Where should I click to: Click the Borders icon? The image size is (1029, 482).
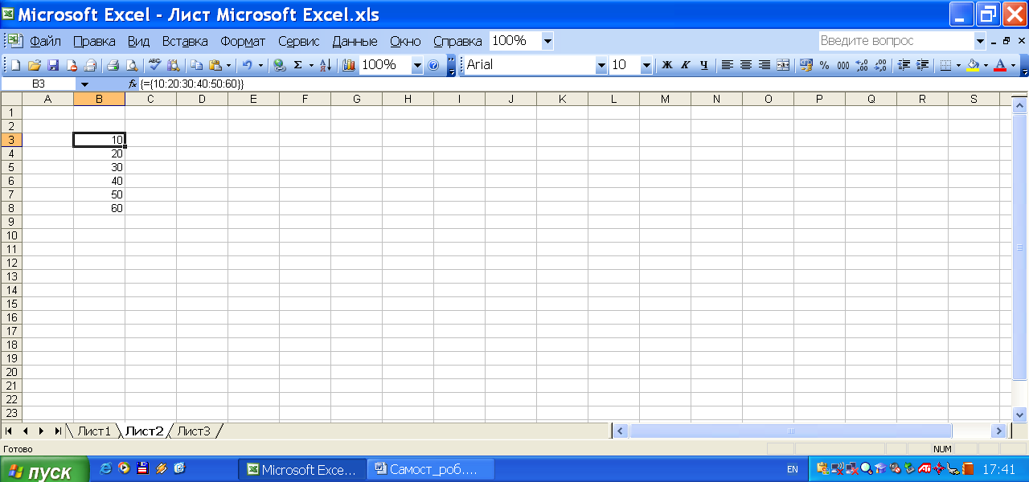[x=946, y=65]
